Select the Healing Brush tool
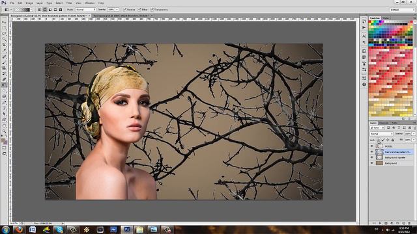This screenshot has width=417, height=234. [x=4, y=57]
